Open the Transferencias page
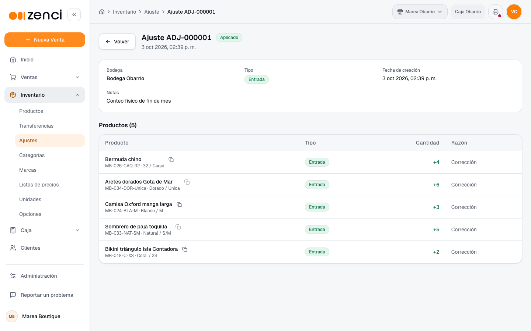Viewport: 531px width, 331px height. click(50, 126)
